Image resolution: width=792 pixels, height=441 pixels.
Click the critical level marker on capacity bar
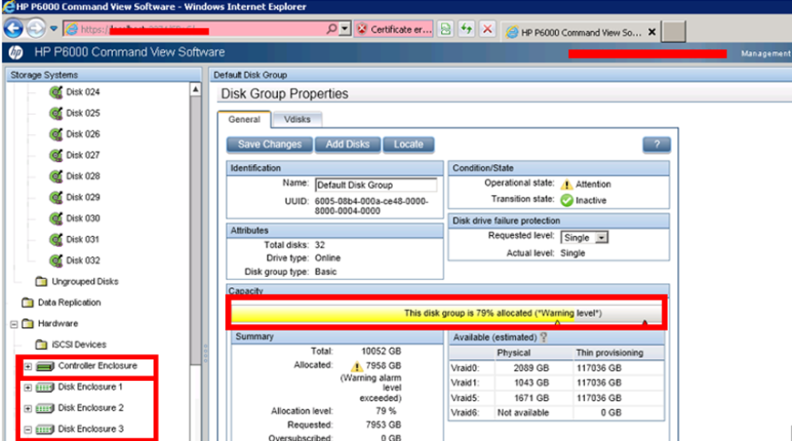coord(645,322)
